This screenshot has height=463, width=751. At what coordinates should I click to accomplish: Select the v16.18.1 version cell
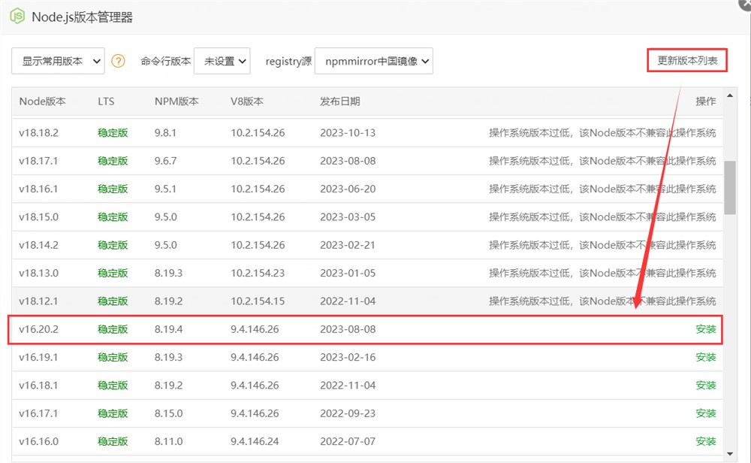(x=38, y=386)
